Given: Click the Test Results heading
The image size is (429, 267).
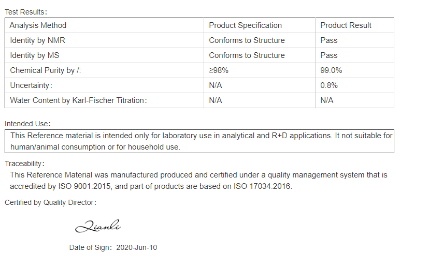Looking at the screenshot, I should click(26, 12).
